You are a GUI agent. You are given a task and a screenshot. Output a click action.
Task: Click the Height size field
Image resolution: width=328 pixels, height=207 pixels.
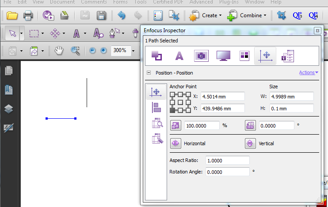(292, 109)
